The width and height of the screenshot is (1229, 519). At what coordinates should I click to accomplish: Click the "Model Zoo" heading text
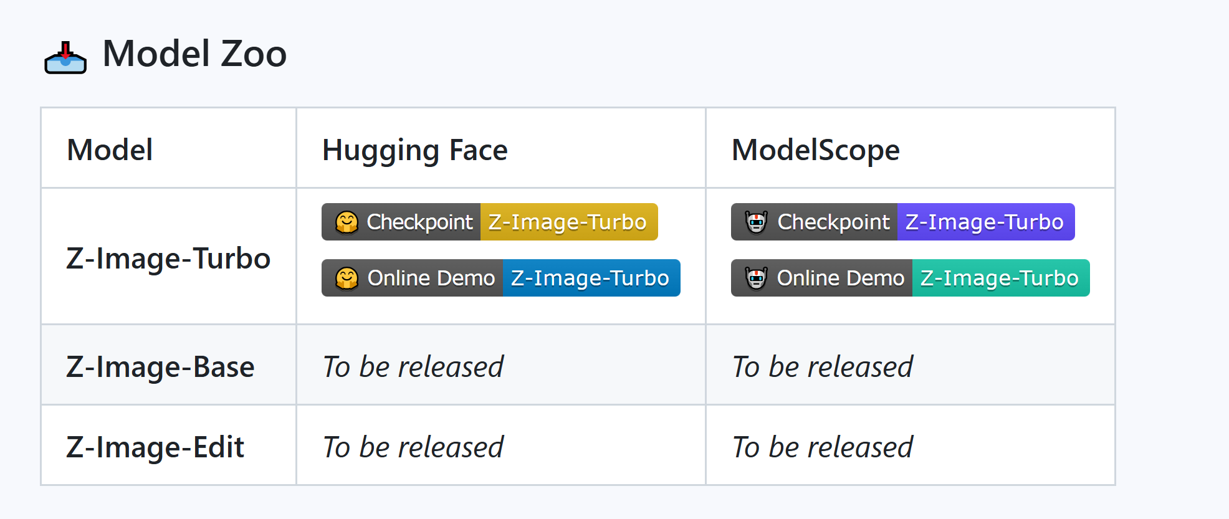(194, 54)
